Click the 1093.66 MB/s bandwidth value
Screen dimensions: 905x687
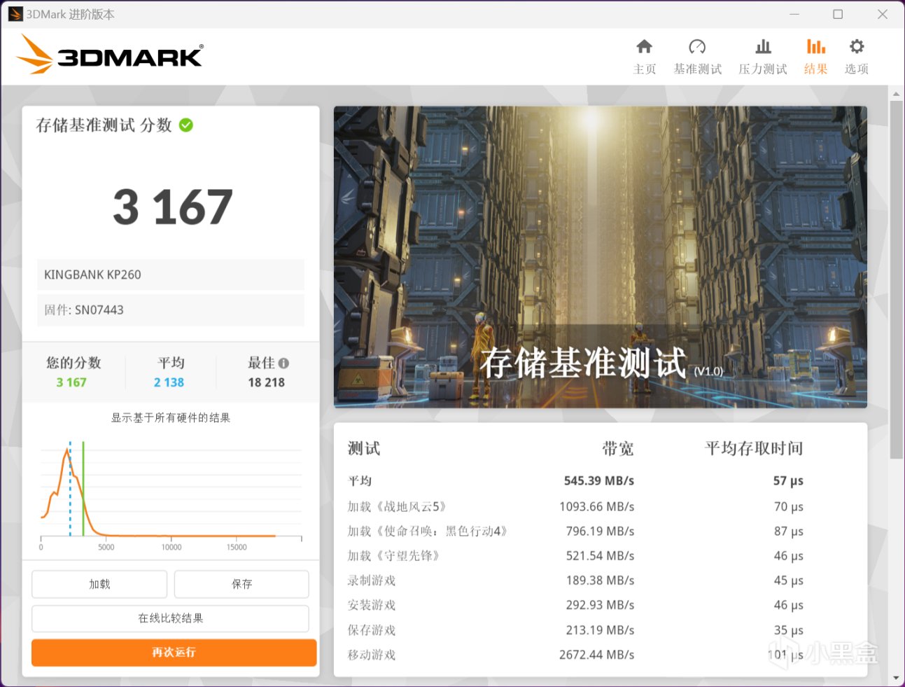[x=597, y=506]
